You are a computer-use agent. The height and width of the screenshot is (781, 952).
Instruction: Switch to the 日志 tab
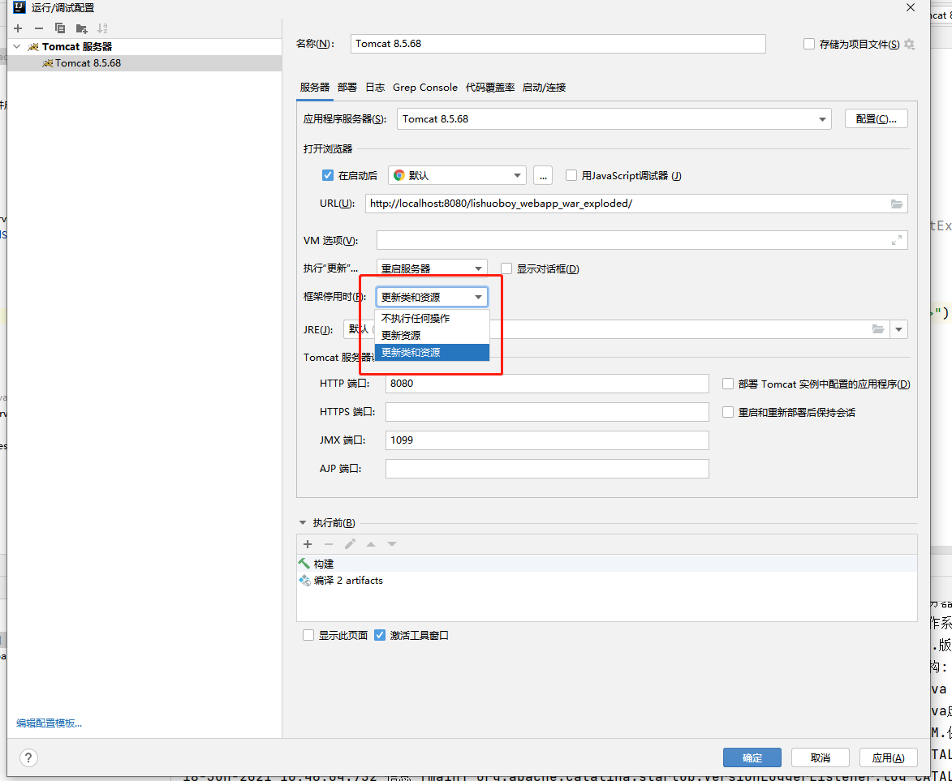[x=375, y=88]
